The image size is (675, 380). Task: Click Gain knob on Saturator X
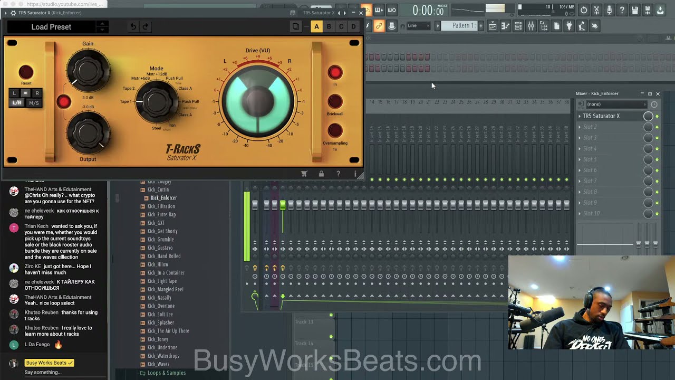point(88,70)
